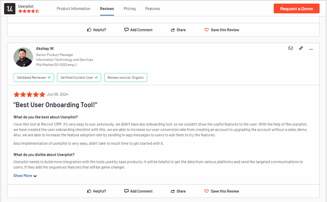This screenshot has width=327, height=202.
Task: Save the top review with the heart
Action: (x=222, y=30)
